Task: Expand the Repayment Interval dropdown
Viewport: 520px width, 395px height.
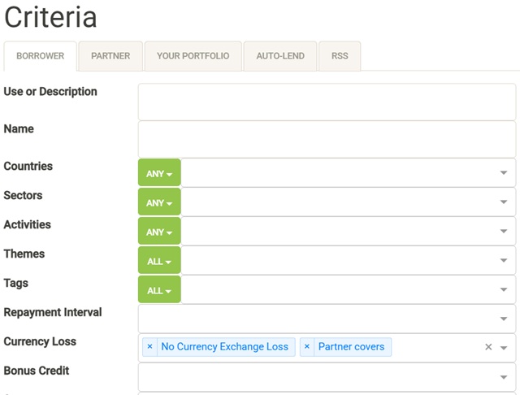Action: click(504, 319)
